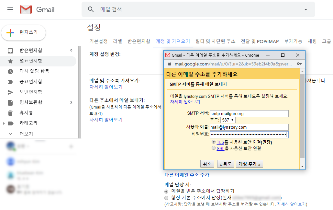Click popup scrollbar down arrow

[x=302, y=167]
